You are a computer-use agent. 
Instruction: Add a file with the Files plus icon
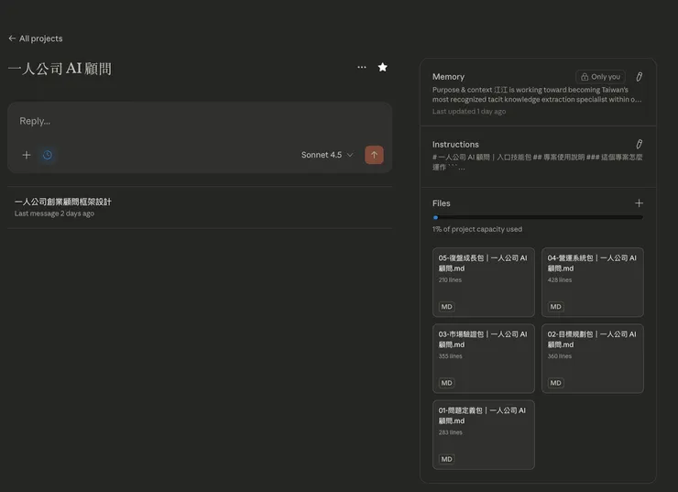coord(639,202)
